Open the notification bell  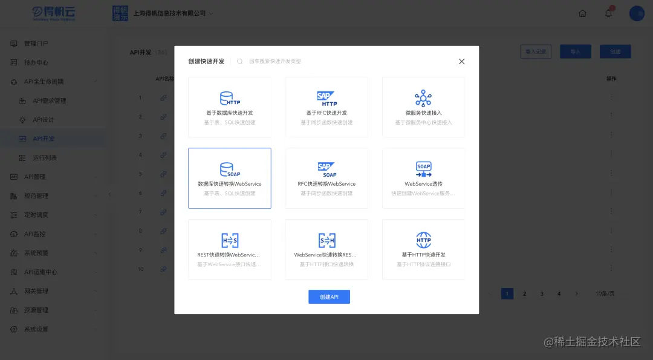pos(608,13)
